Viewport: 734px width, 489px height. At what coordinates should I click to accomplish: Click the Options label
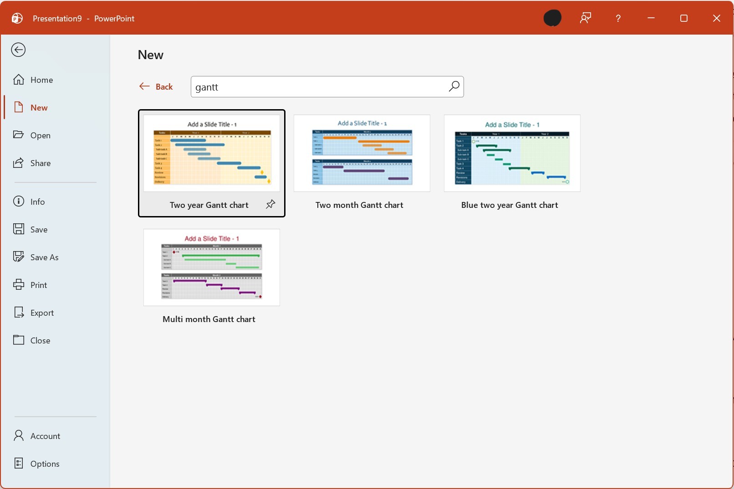point(45,464)
